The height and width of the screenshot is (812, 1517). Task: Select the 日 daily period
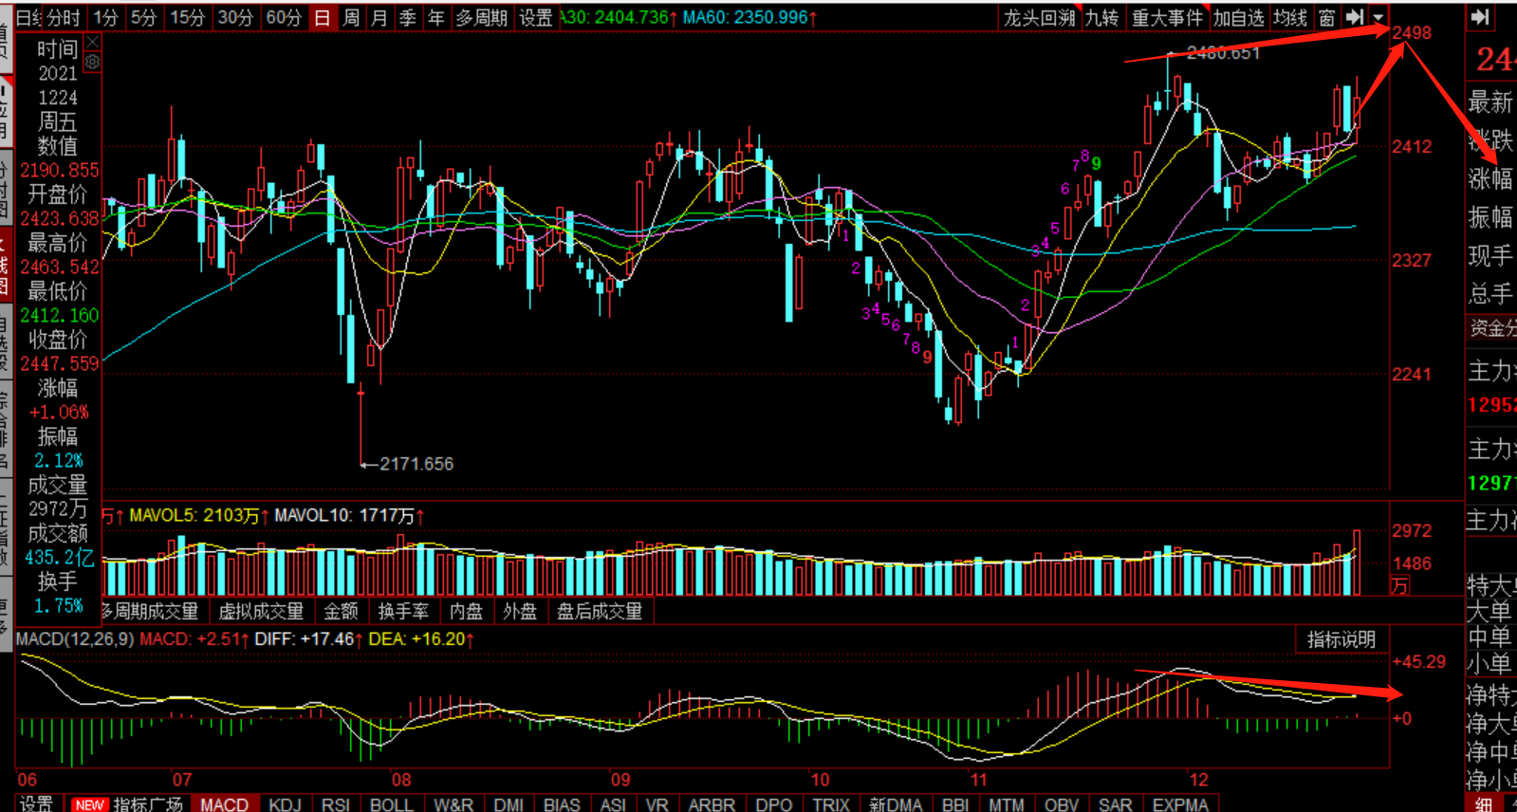(323, 18)
